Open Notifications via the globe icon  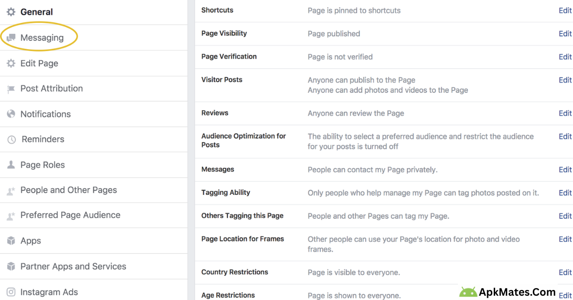pos(11,114)
